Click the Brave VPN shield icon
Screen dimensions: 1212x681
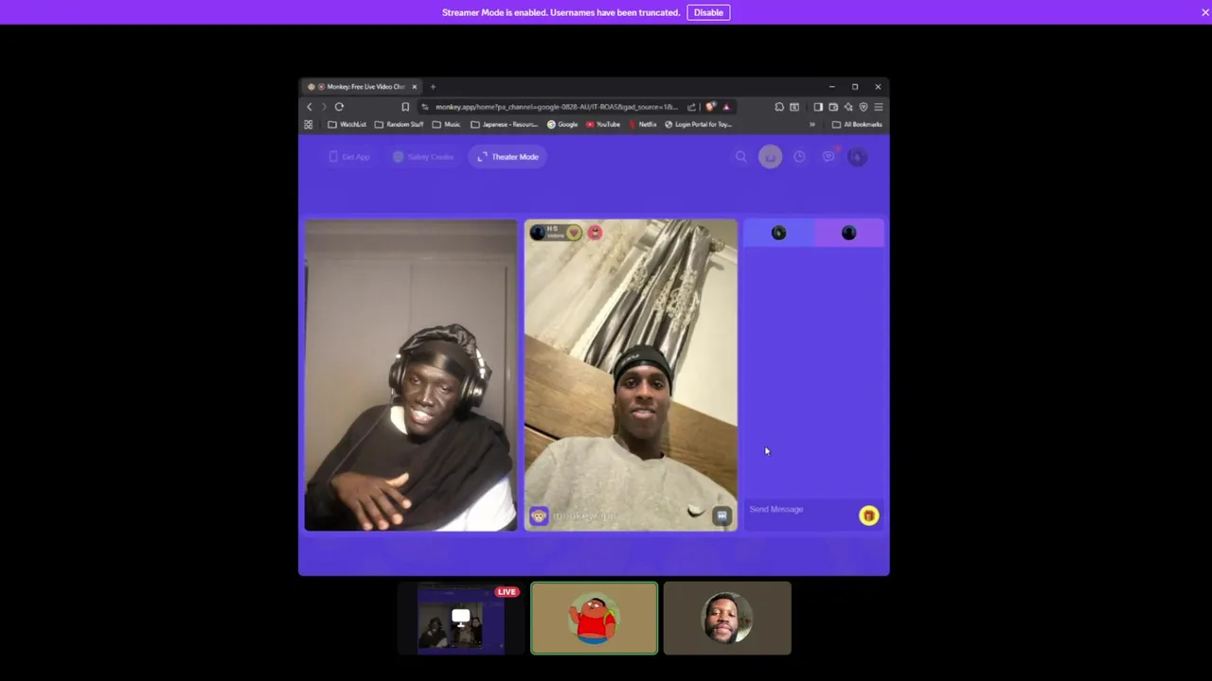tap(864, 107)
